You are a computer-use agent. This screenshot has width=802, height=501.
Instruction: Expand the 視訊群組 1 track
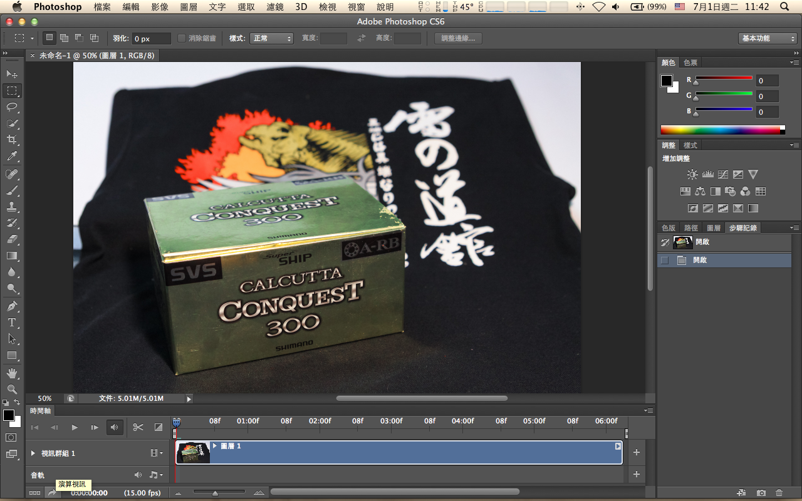coord(33,453)
